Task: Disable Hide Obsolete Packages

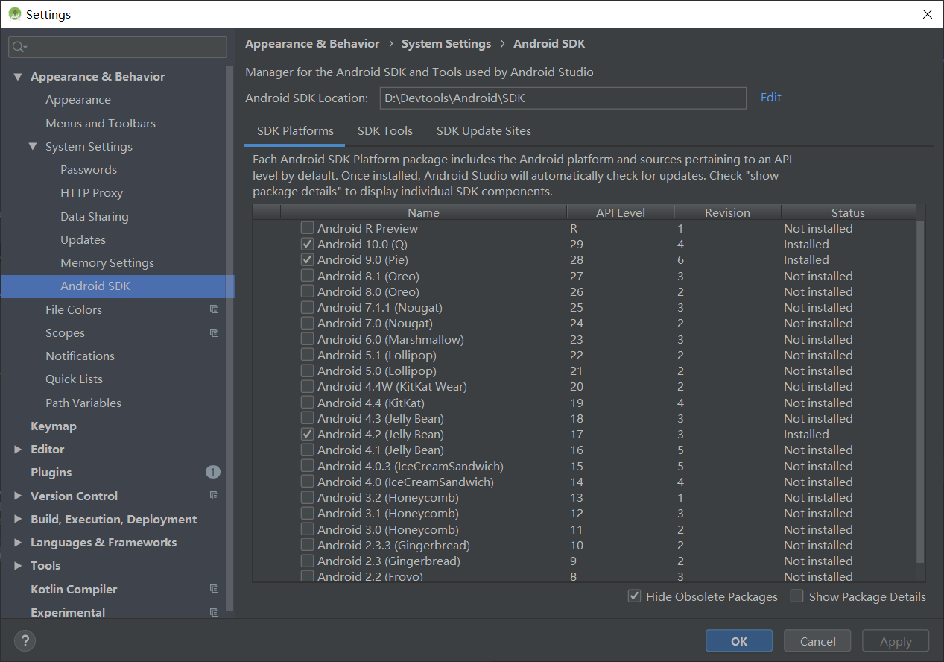Action: point(634,596)
